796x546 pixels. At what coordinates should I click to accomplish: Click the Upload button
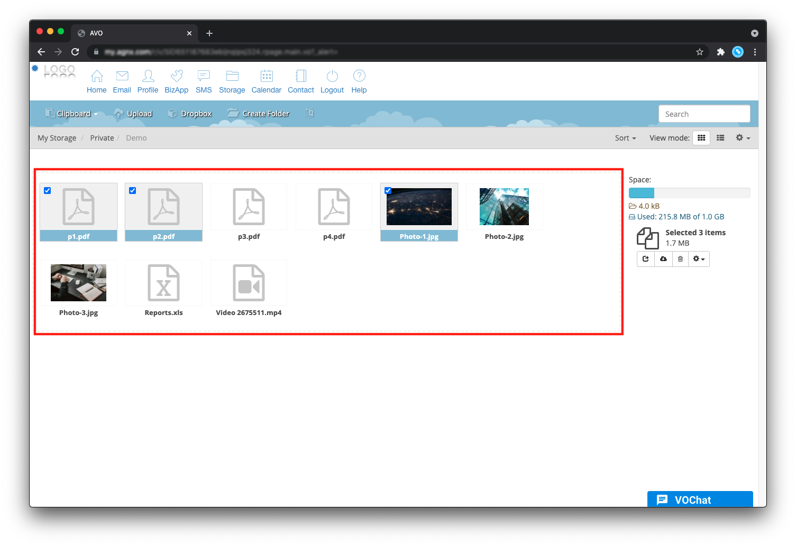pos(133,114)
